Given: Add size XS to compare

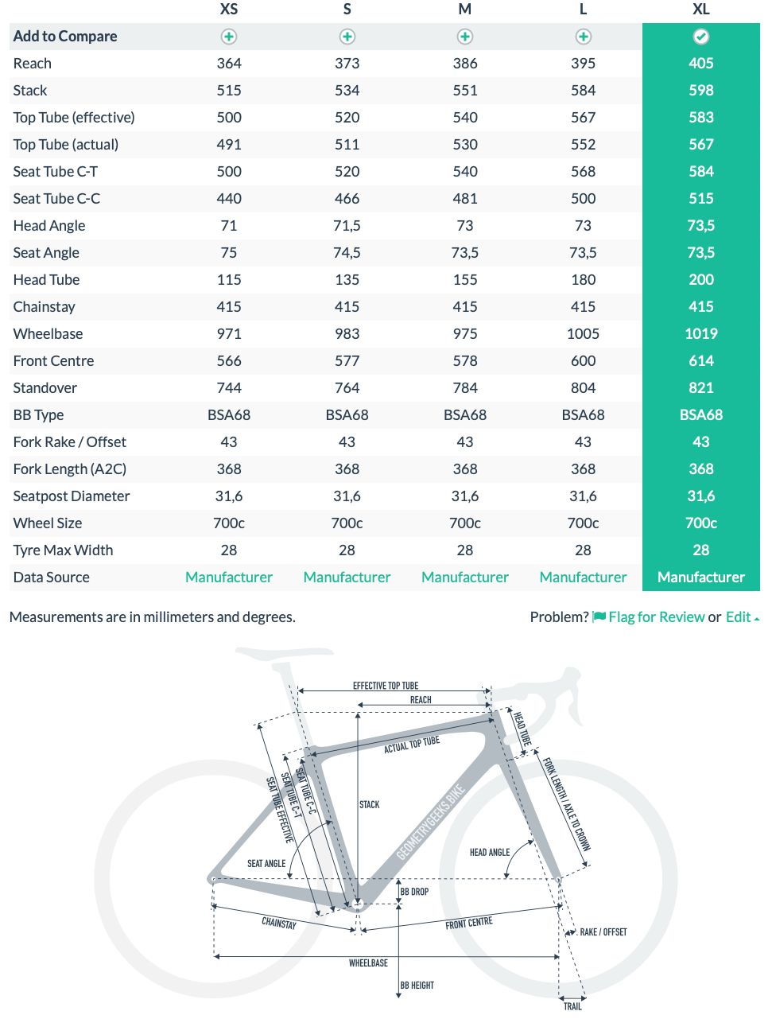Looking at the screenshot, I should [x=229, y=37].
